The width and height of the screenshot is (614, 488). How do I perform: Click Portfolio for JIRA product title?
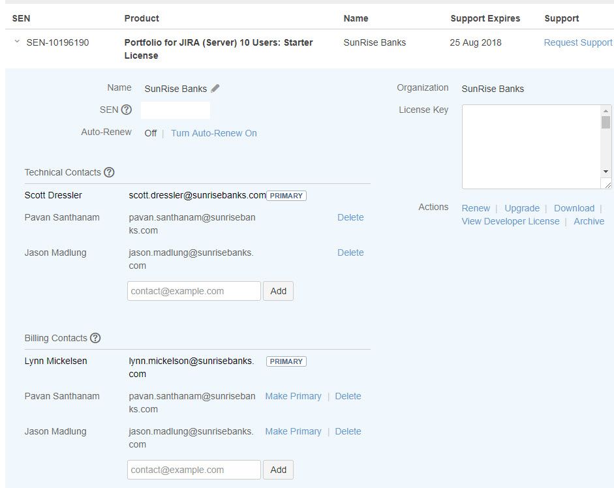point(219,49)
